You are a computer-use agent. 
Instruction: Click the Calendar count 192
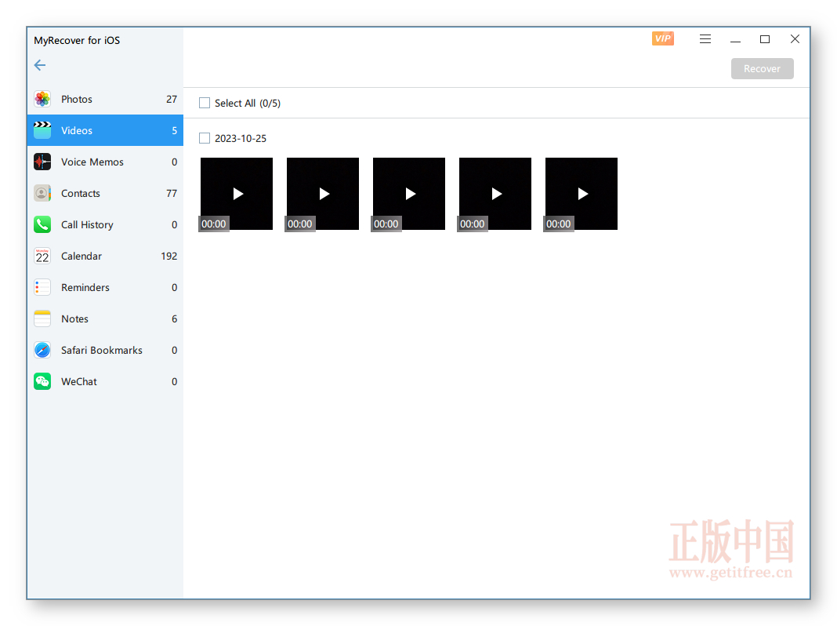tap(169, 257)
